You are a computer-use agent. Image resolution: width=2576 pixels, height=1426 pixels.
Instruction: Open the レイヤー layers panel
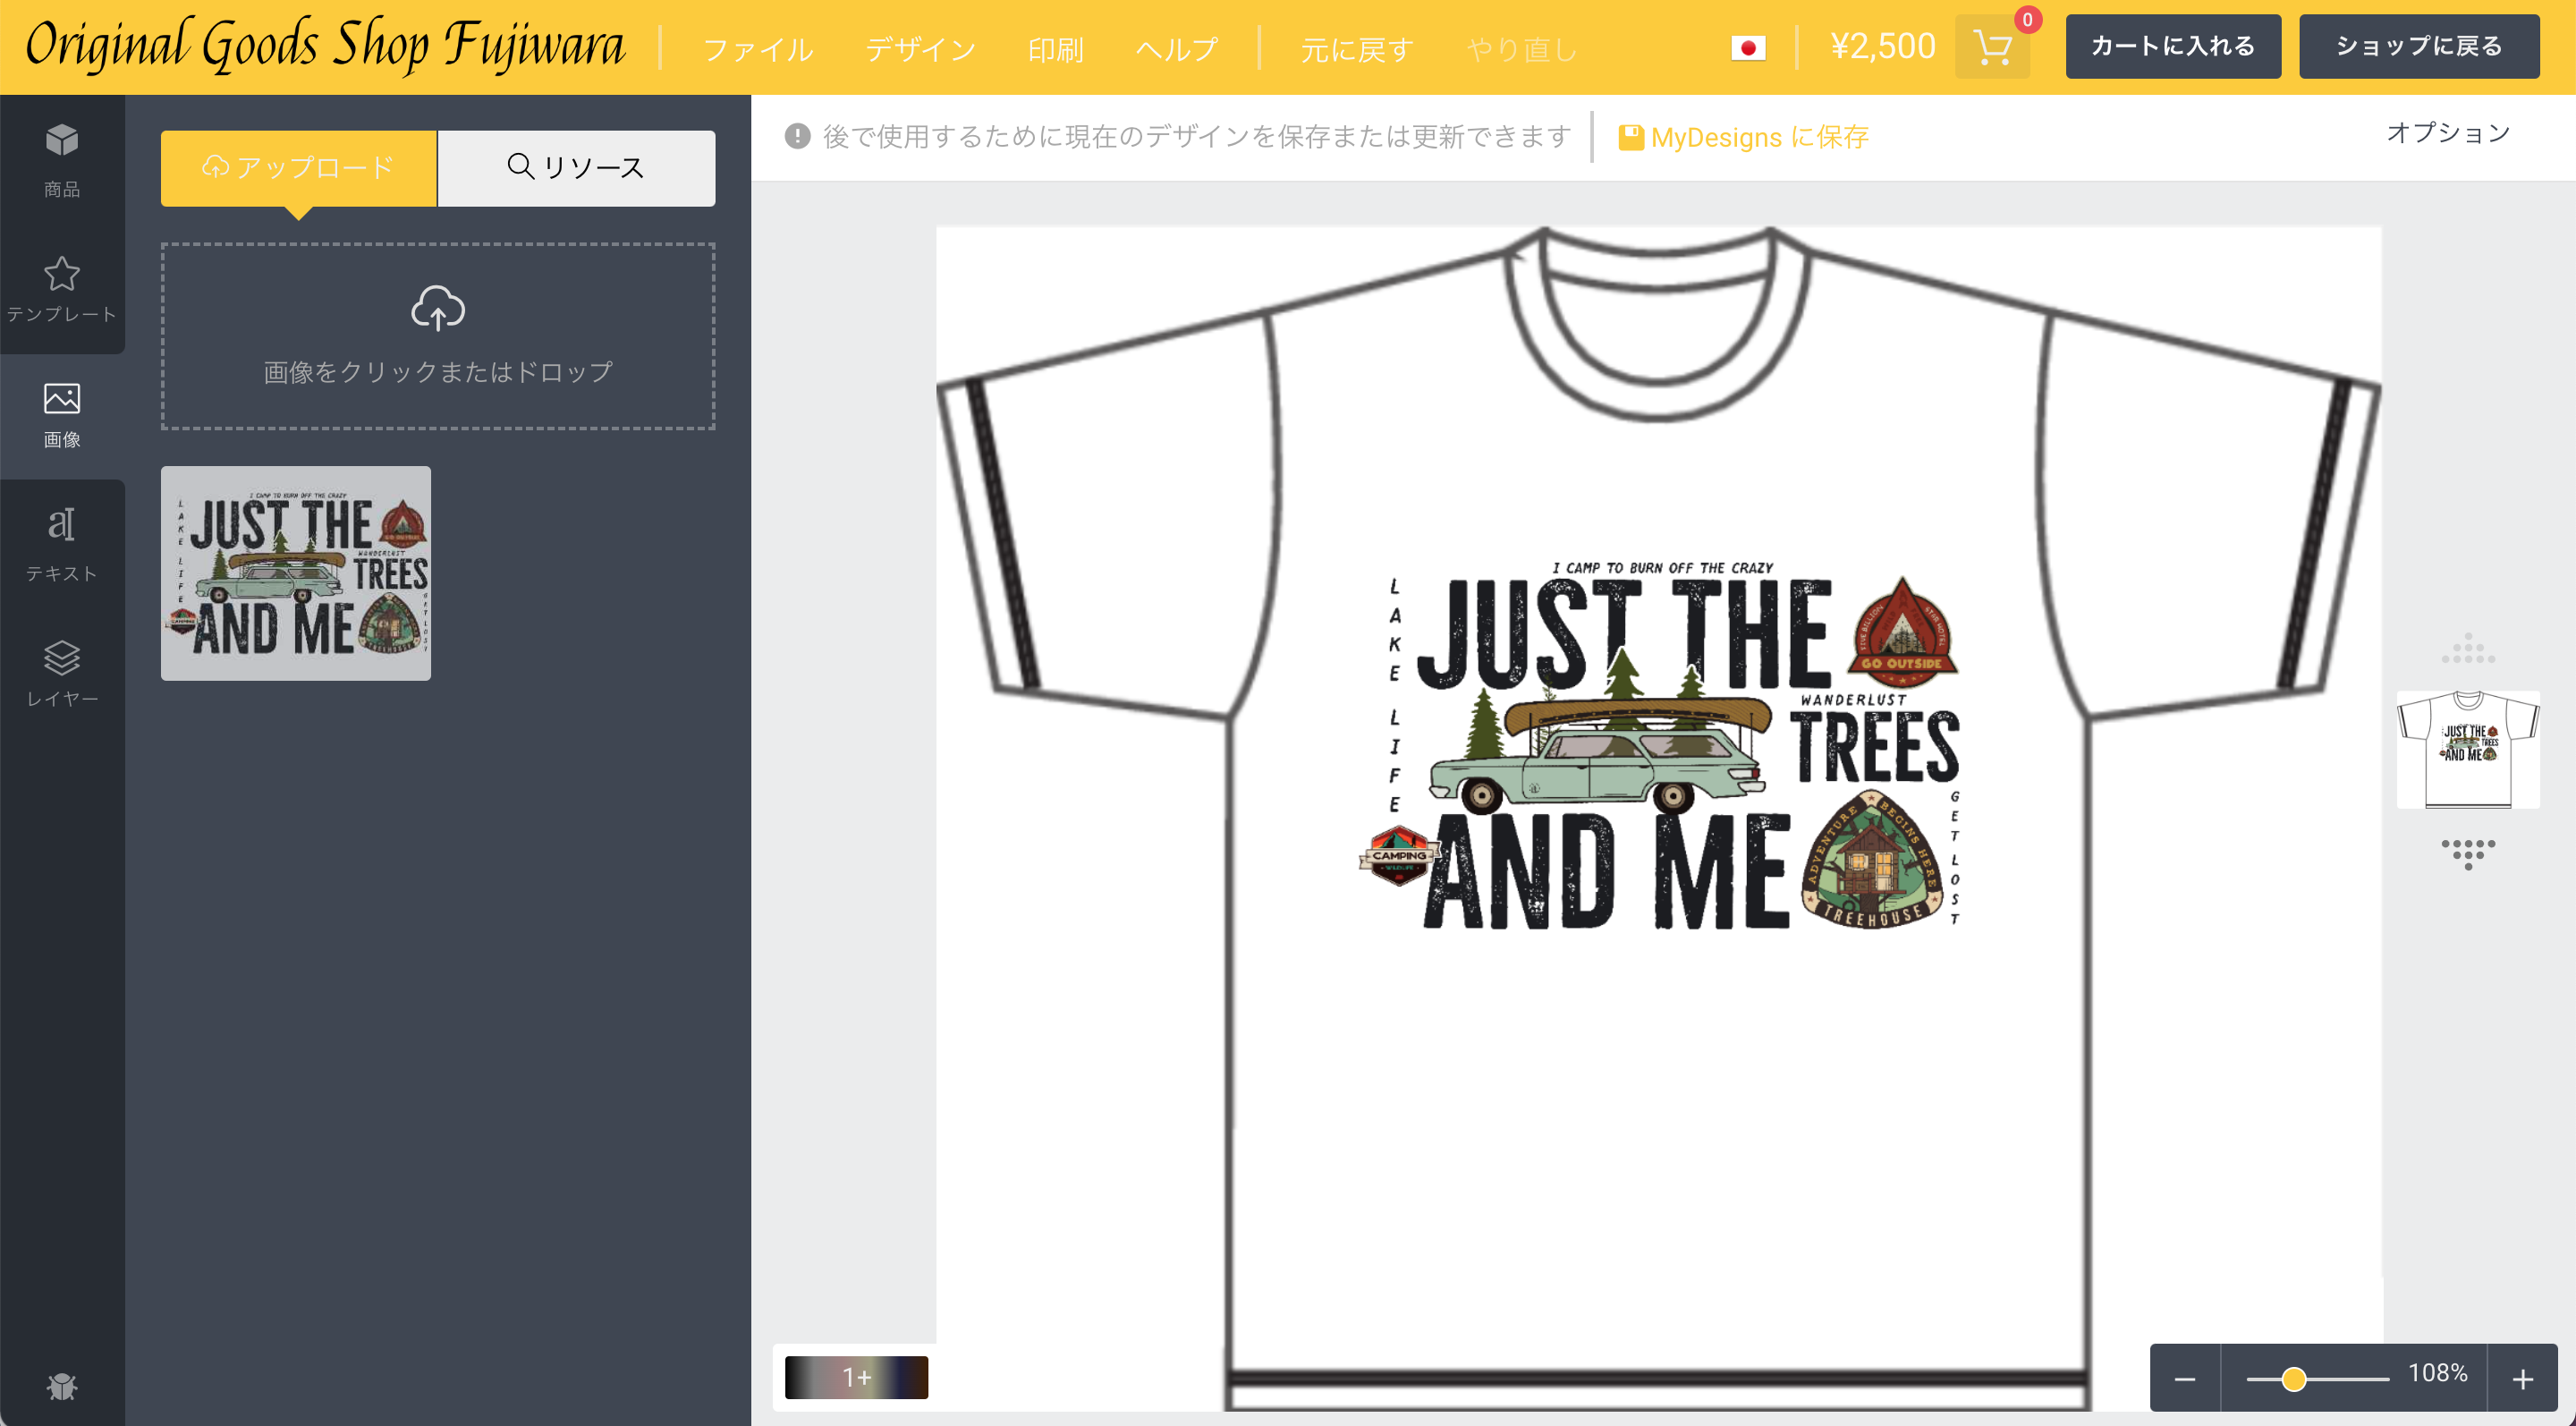point(62,672)
